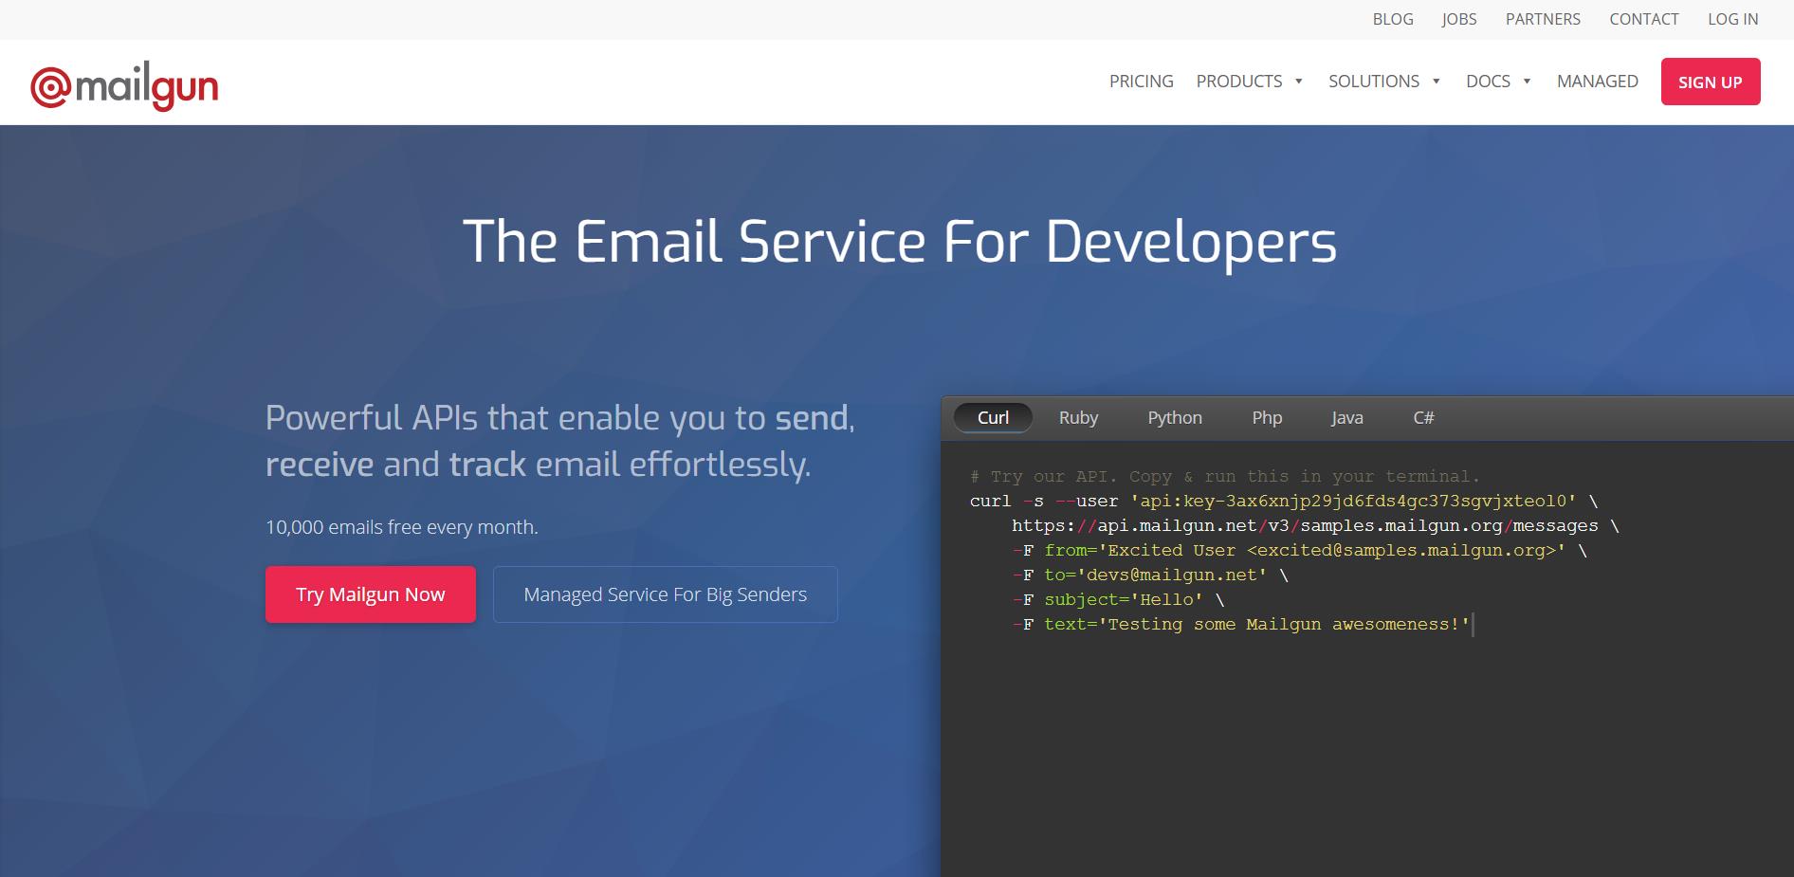This screenshot has width=1794, height=877.
Task: Click the Mailgun logo
Action: [124, 86]
